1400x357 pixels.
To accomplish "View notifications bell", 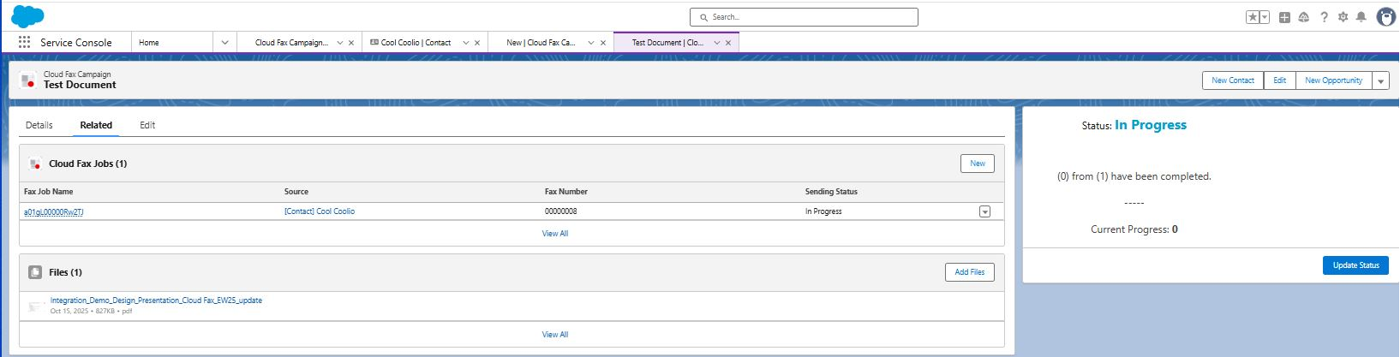I will click(1361, 17).
